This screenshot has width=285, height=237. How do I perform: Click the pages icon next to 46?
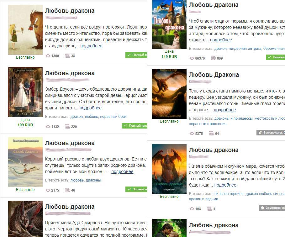(67, 190)
